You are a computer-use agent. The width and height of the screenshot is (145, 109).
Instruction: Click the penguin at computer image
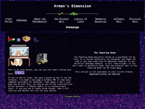click(42, 59)
